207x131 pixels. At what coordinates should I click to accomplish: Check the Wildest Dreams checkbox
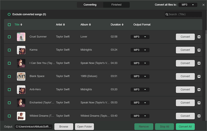point(9,116)
